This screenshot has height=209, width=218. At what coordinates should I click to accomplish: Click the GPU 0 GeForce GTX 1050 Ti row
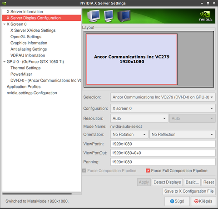(42, 62)
